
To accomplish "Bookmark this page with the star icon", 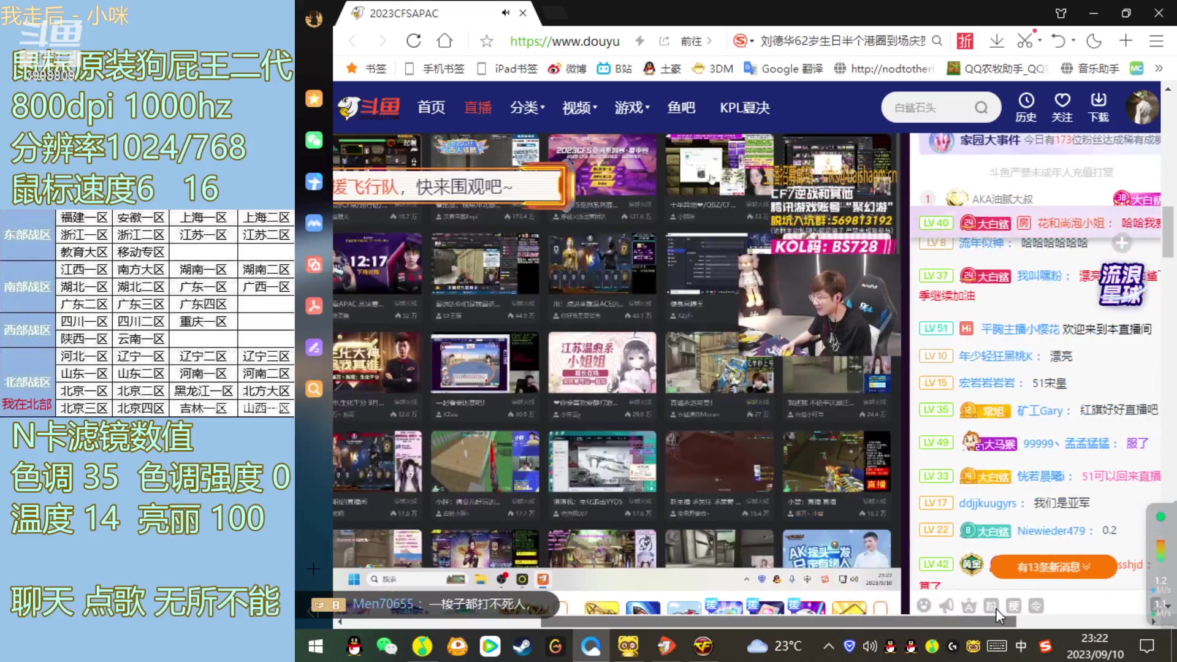I will (x=487, y=41).
